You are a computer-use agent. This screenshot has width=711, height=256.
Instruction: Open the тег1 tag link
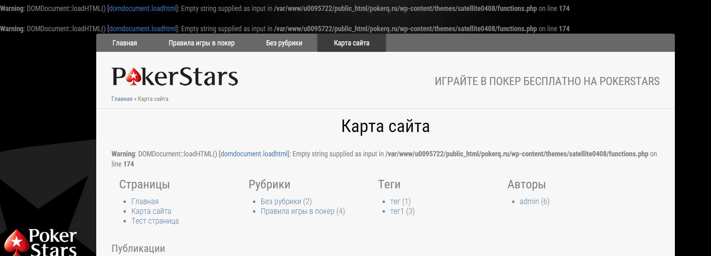tap(397, 211)
